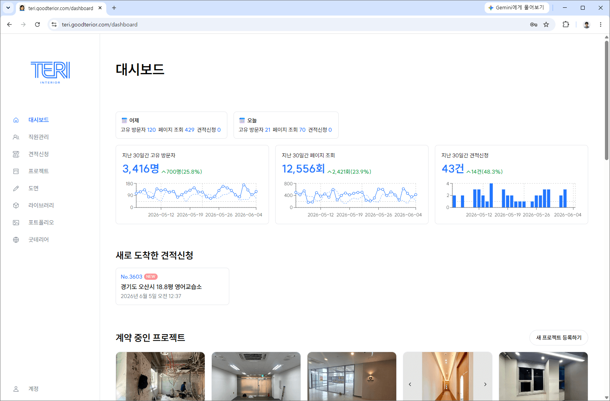Open the 경기도 오산시 18.8평 영어교습소 request
Screen dimensions: 610x401
pyautogui.click(x=161, y=287)
